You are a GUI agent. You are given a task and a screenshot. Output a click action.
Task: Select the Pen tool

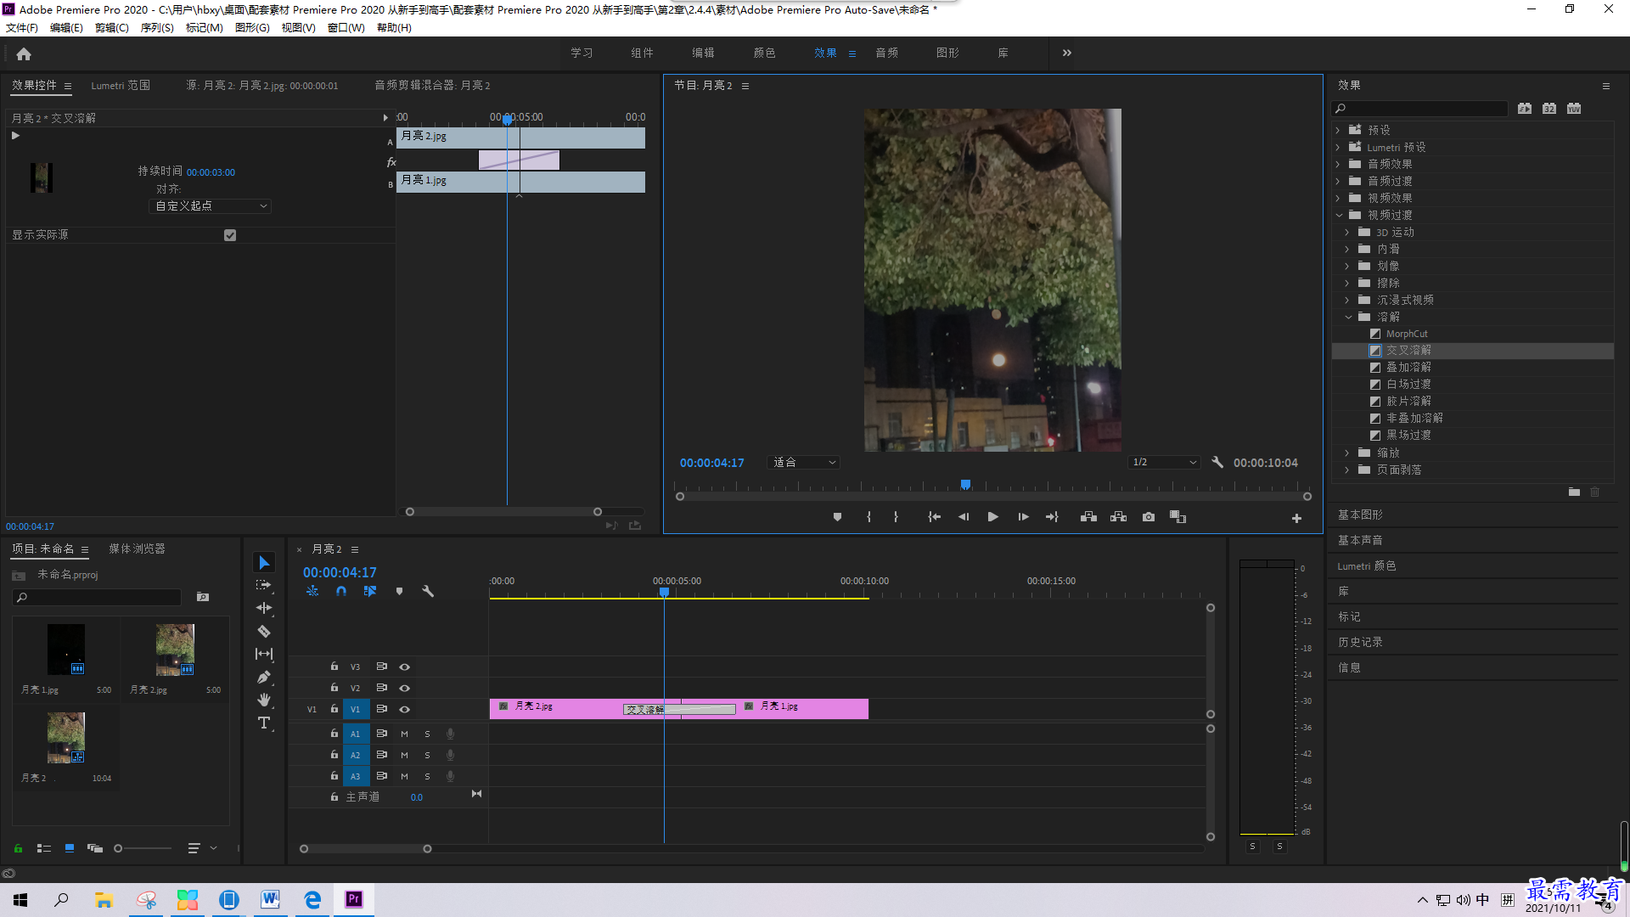coord(264,677)
